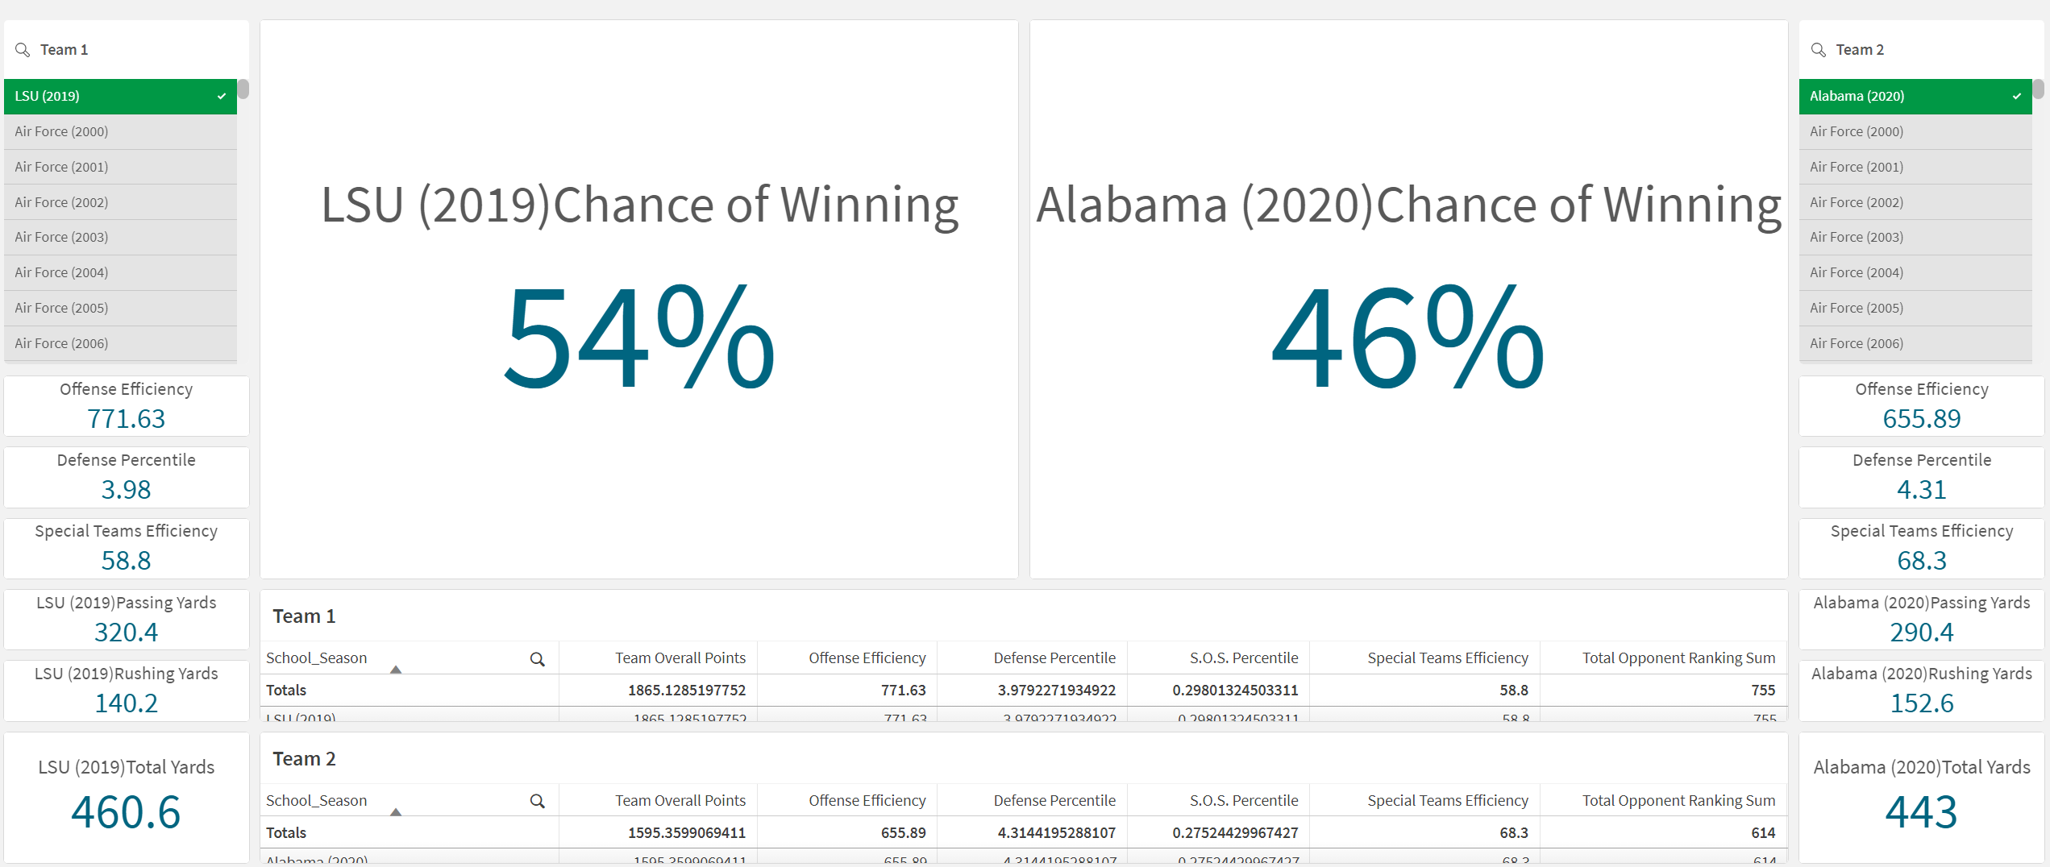Sort Team 1 table by Team Overall Points
Image resolution: width=2050 pixels, height=867 pixels.
(680, 658)
